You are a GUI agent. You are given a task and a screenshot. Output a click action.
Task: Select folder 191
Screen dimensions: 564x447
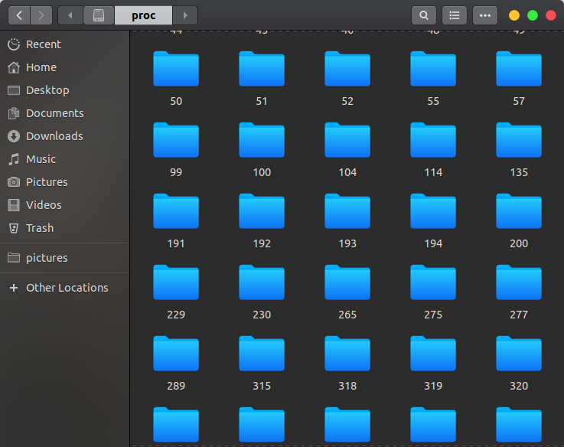pyautogui.click(x=176, y=211)
